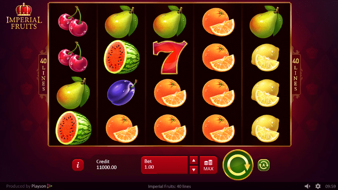The image size is (338, 190).
Task: Click the right 40 Lines indicator
Action: pos(296,74)
